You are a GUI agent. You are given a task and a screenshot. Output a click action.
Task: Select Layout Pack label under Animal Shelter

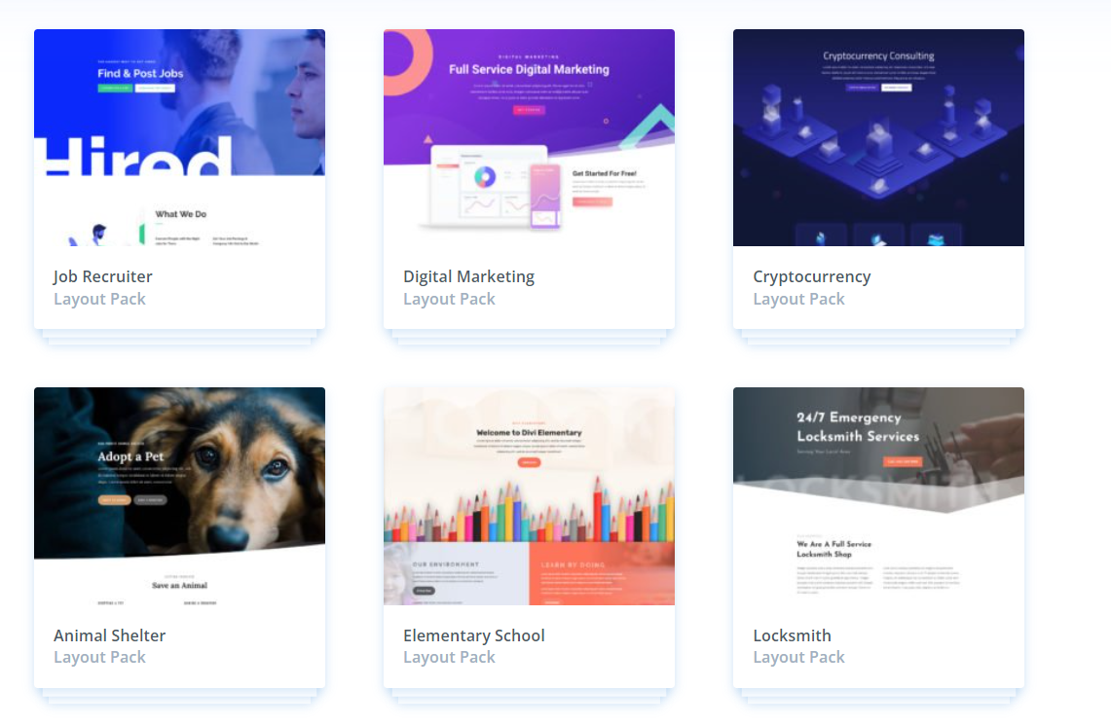100,658
